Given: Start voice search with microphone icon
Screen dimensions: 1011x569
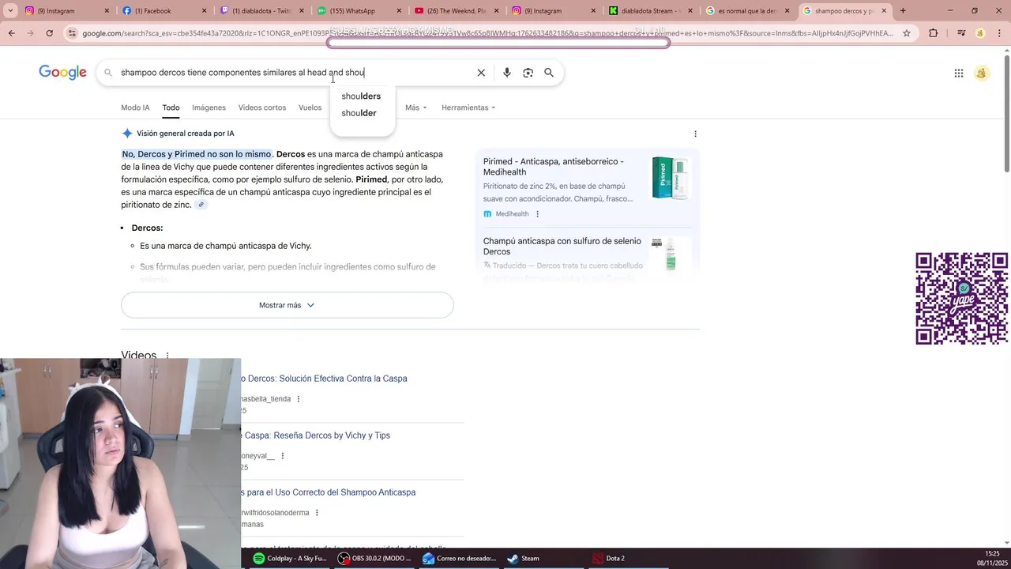Looking at the screenshot, I should (x=507, y=73).
